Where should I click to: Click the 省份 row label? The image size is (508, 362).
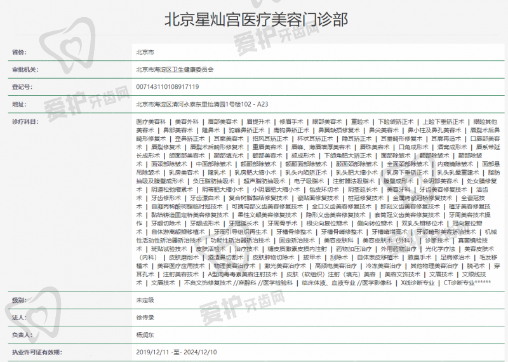pos(20,52)
